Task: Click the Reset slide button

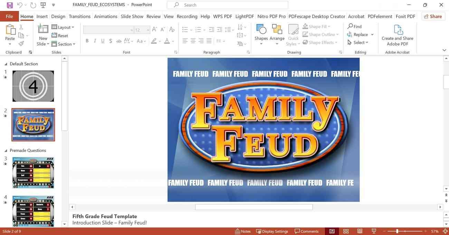Action: [x=60, y=36]
